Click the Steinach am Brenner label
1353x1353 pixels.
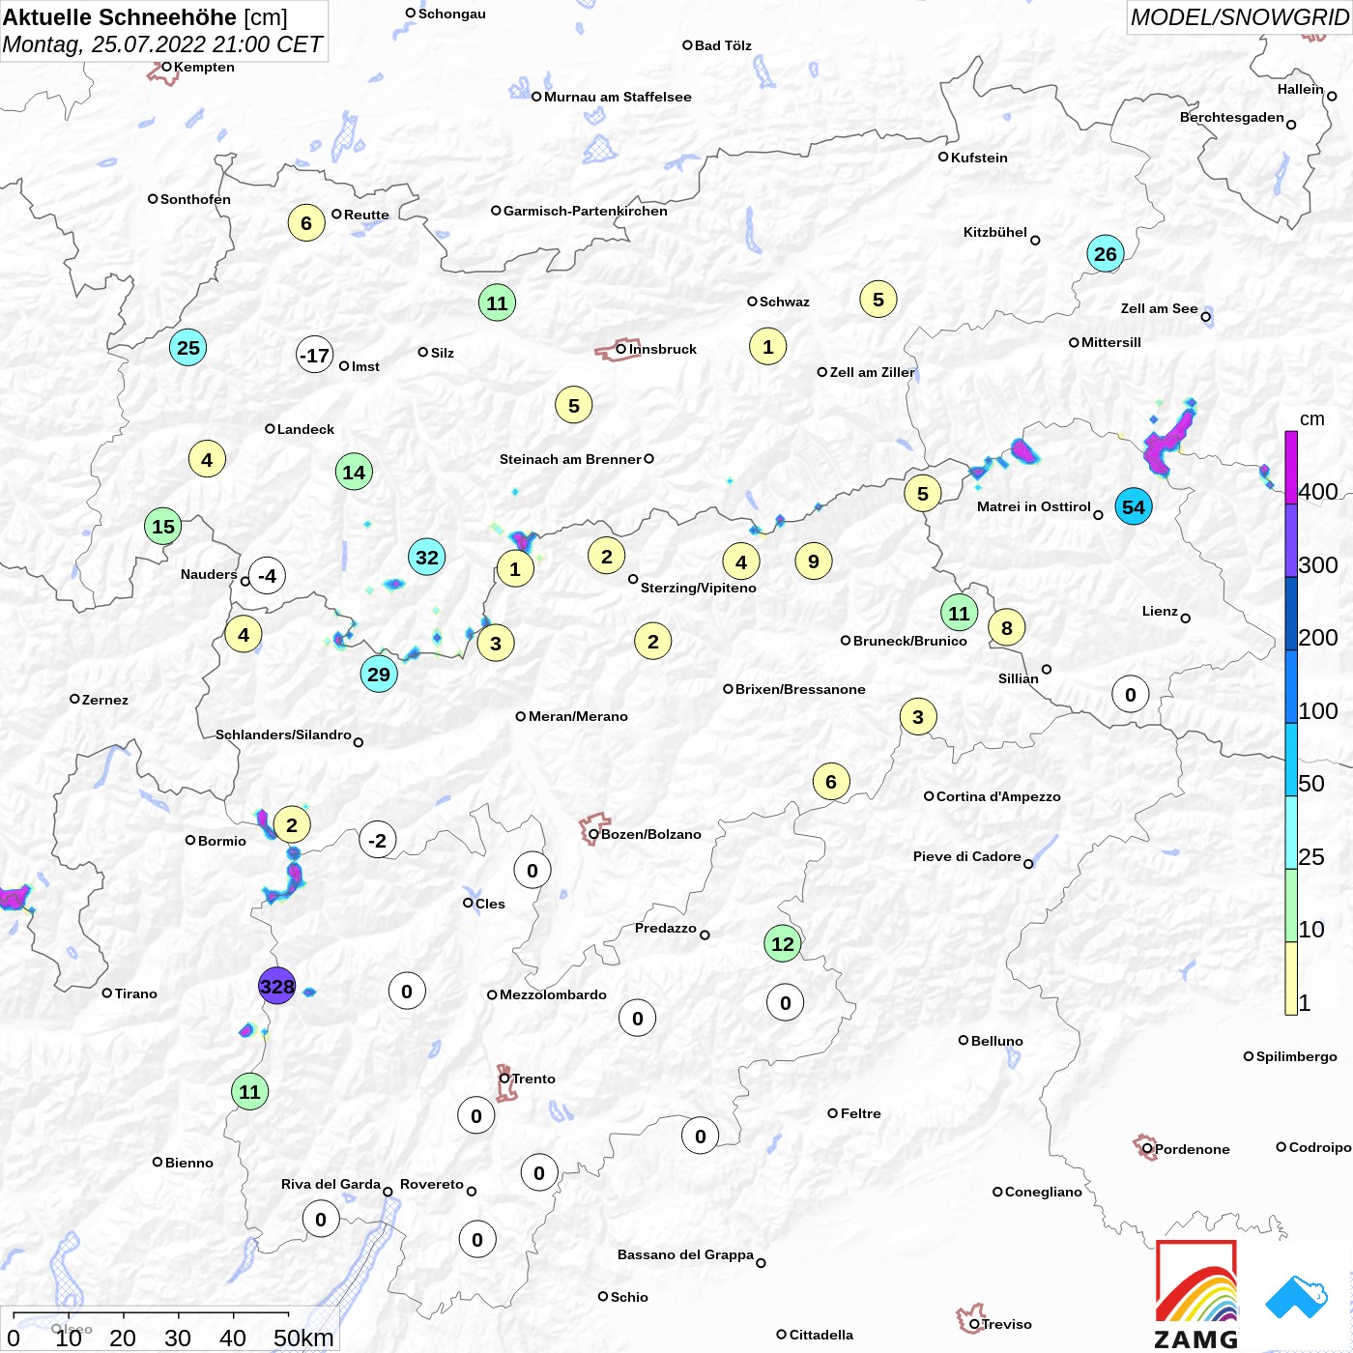coord(570,459)
